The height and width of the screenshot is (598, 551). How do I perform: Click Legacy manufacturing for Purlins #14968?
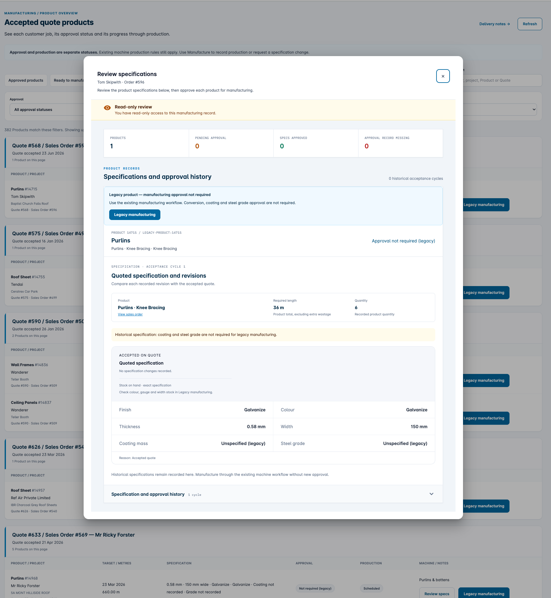484,593
